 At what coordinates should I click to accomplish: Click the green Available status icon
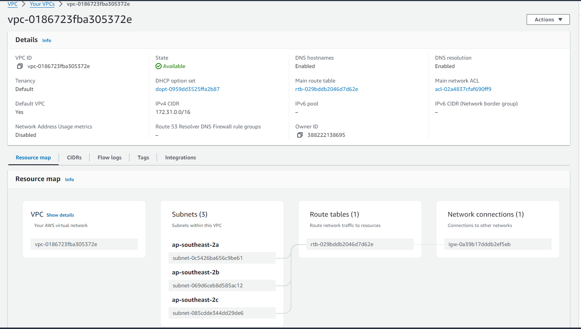click(159, 66)
